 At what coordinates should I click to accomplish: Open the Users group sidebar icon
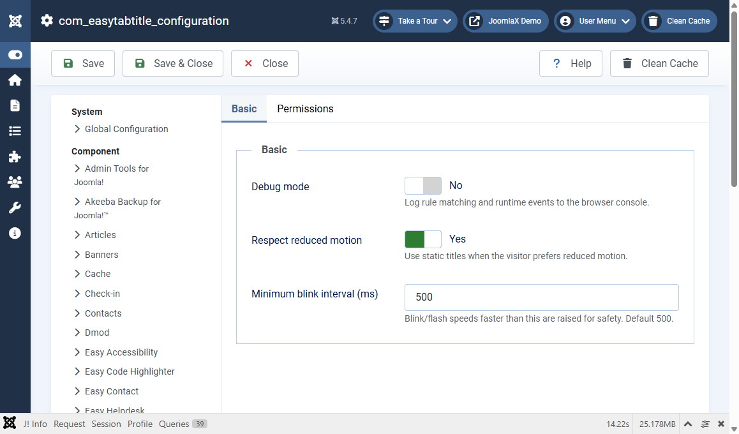click(x=15, y=182)
